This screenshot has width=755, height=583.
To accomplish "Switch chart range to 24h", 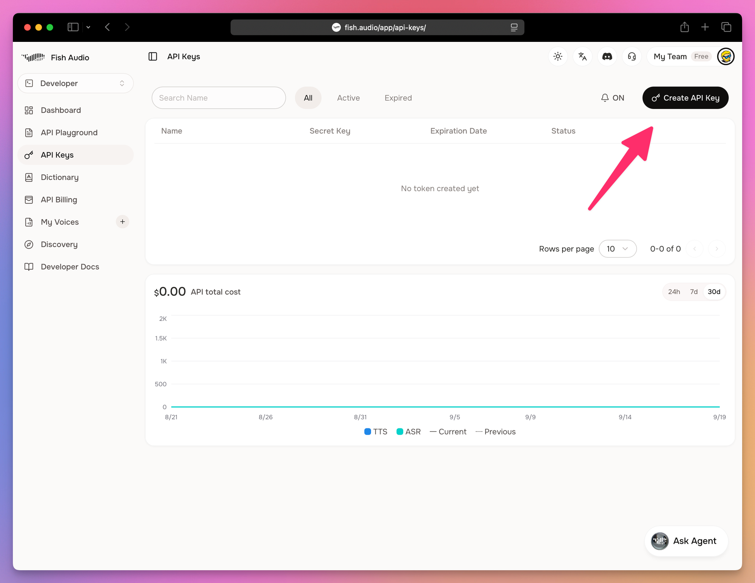I will coord(674,292).
